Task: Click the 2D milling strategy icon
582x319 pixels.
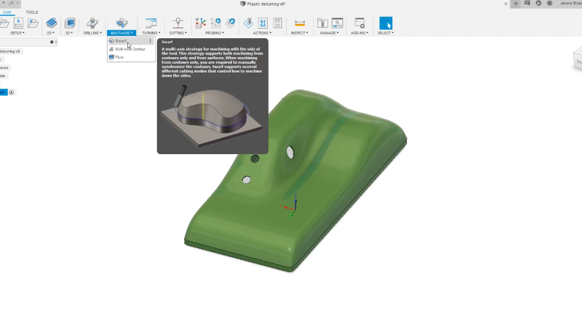Action: [51, 23]
